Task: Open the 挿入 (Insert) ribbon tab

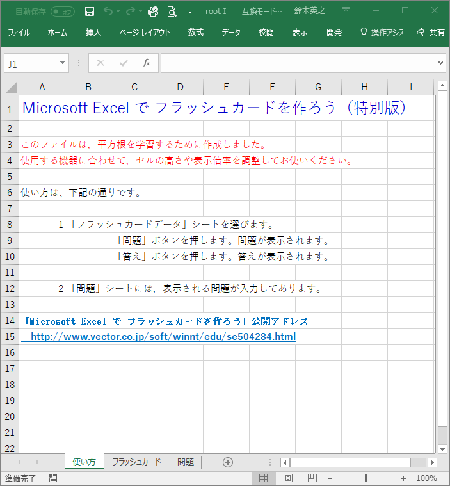Action: click(93, 32)
